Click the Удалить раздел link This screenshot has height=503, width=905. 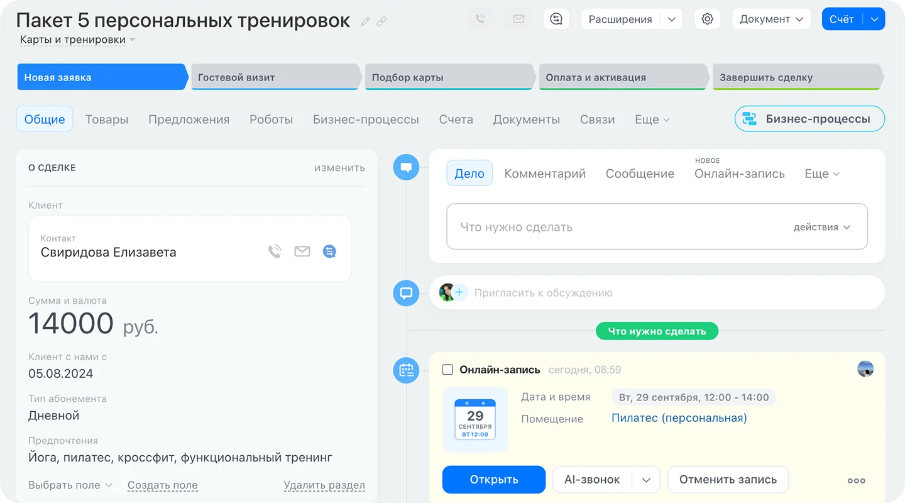[x=324, y=485]
